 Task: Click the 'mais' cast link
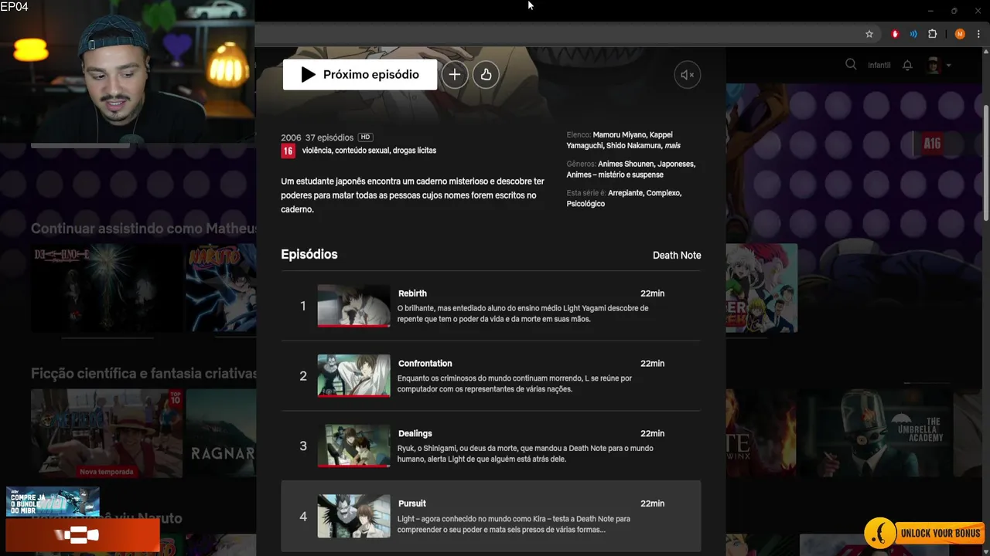tap(672, 146)
